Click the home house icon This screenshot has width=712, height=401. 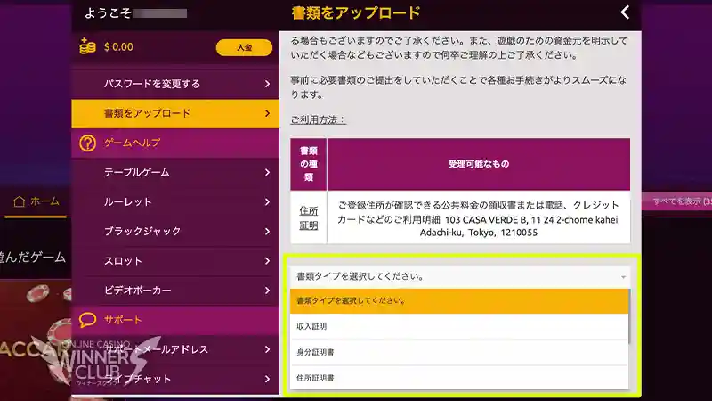pos(19,201)
